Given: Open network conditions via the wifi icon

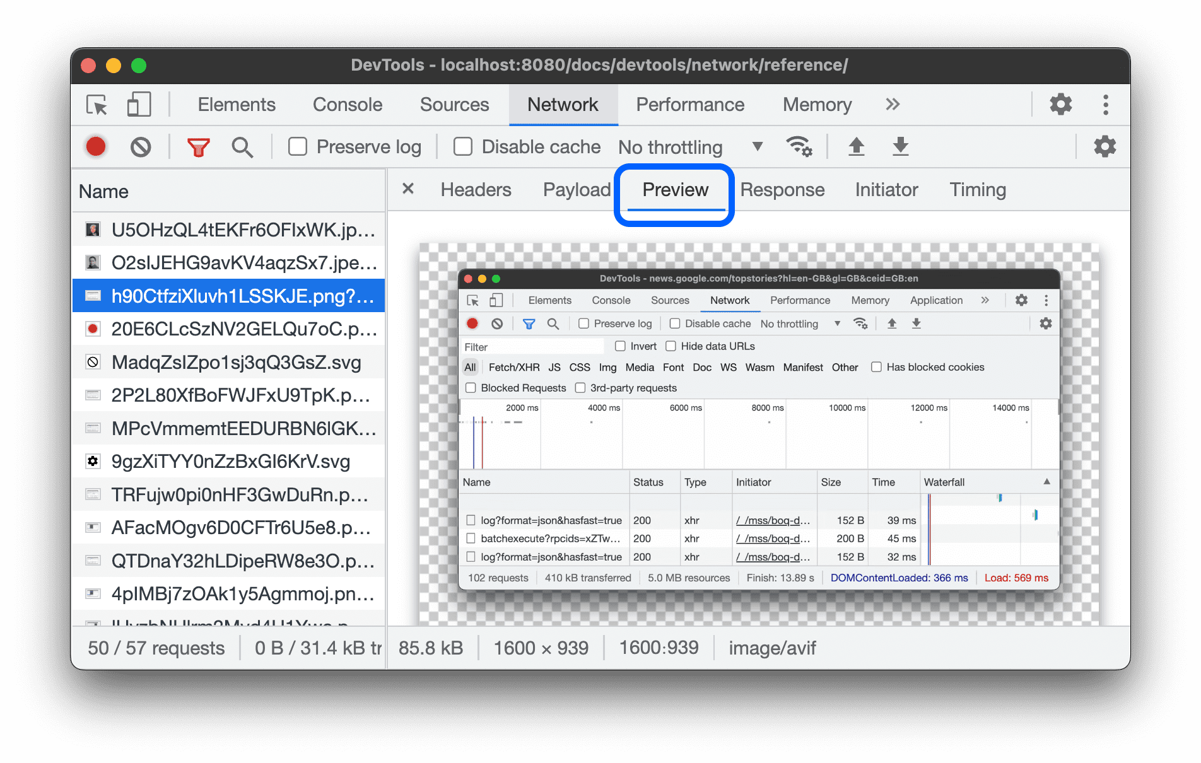Looking at the screenshot, I should 799,146.
